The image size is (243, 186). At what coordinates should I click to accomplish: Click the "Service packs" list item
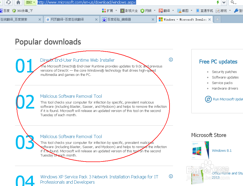click(x=222, y=83)
